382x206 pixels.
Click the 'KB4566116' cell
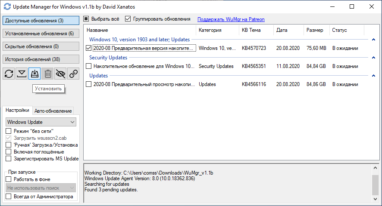pyautogui.click(x=254, y=84)
